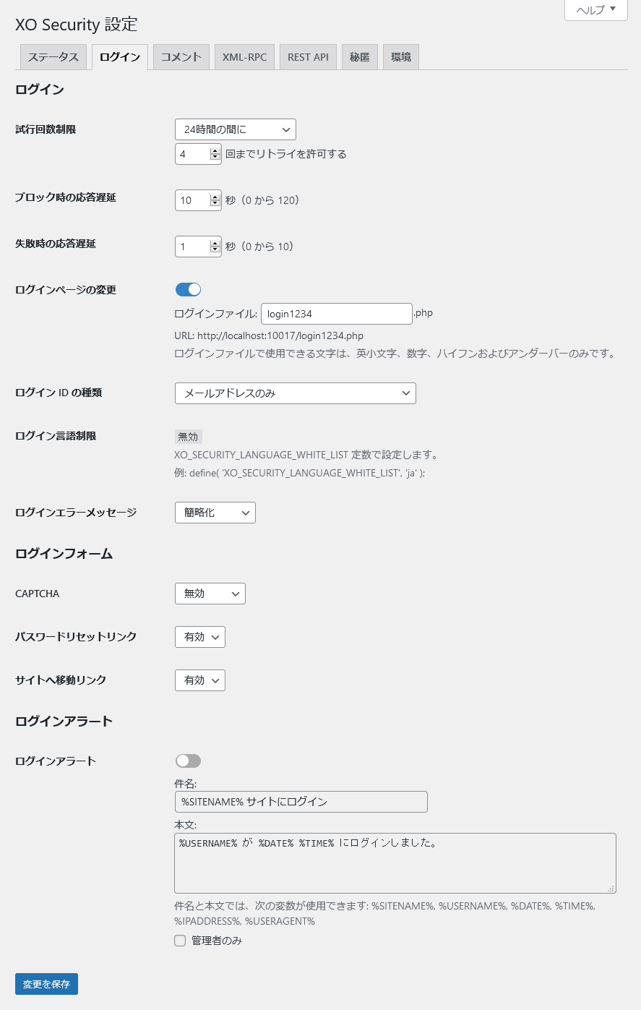The image size is (641, 1010).
Task: Open the REST API tab
Action: 307,56
